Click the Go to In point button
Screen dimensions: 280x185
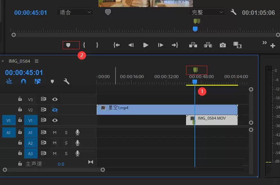pos(117,45)
